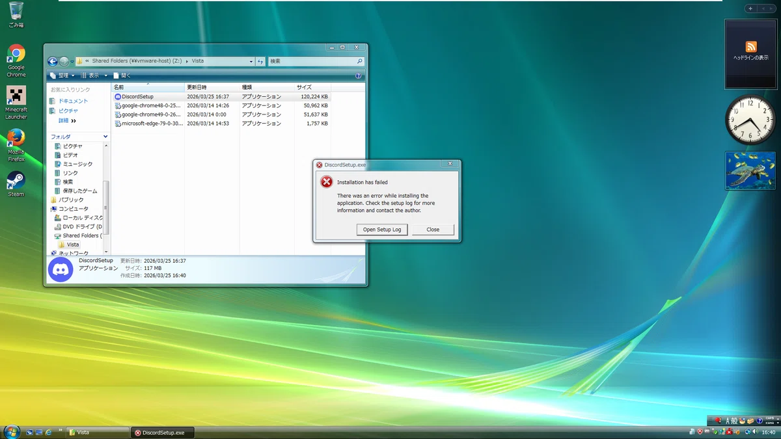Screen dimensions: 781x439
Task: Open the 表示 (Views) toolbar menu
Action: (94, 75)
